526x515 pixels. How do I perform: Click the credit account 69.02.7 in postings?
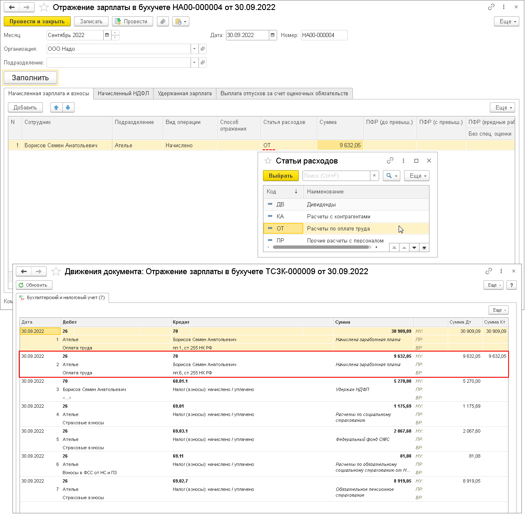pos(180,481)
